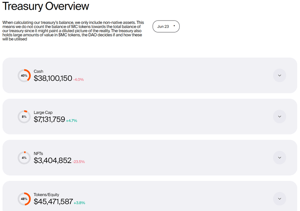Click the 48% Tokens/Equity donut chart
The image size is (300, 211).
click(x=24, y=199)
